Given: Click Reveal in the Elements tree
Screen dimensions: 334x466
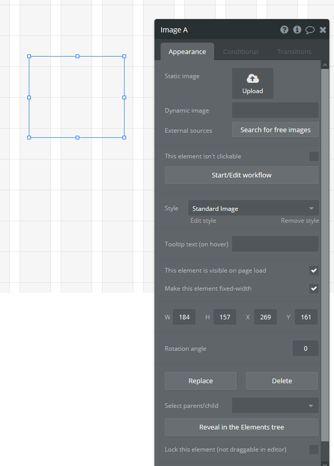Looking at the screenshot, I should pyautogui.click(x=241, y=427).
